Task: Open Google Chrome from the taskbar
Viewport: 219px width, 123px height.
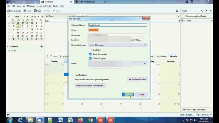Action: tap(90, 120)
